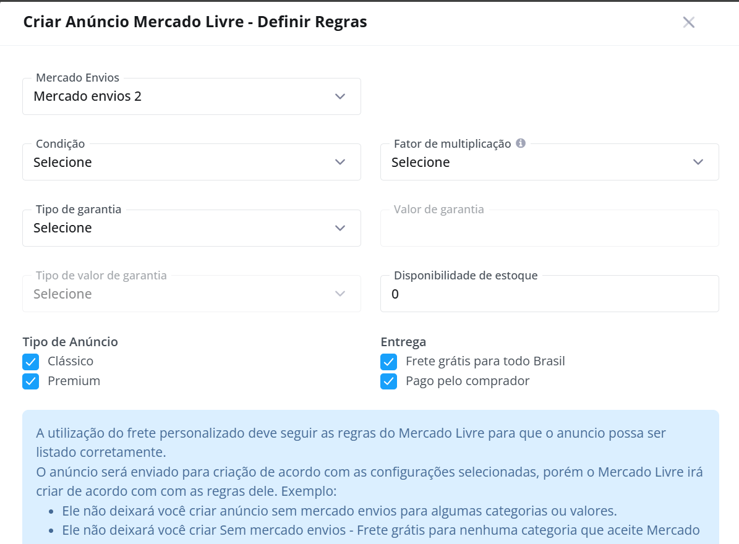Click chevron arrow in Fator de multiplicação field

(x=698, y=162)
